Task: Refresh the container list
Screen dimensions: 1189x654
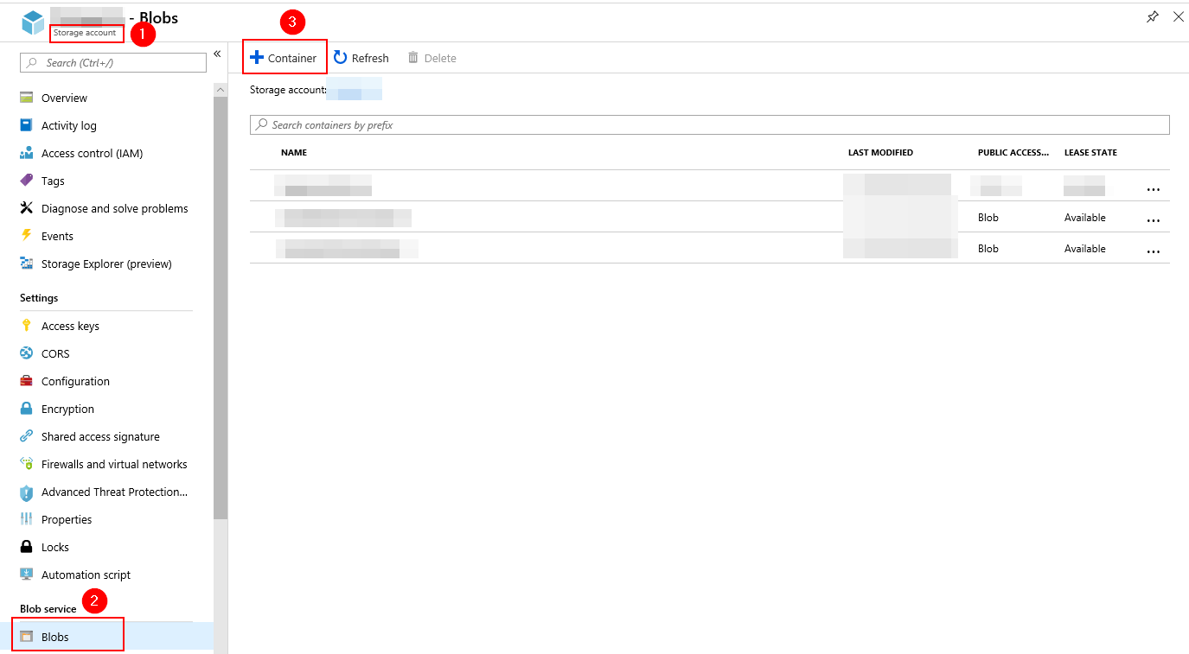Action: point(361,58)
